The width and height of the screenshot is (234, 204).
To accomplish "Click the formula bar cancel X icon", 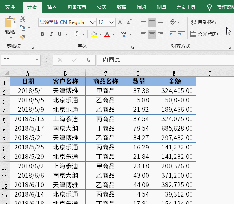I will (x=60, y=60).
